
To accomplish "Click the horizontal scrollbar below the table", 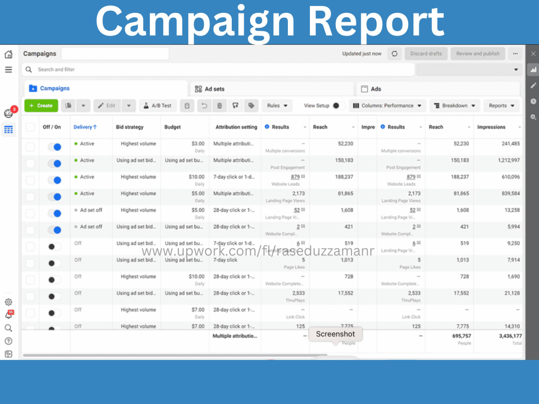I will [175, 355].
